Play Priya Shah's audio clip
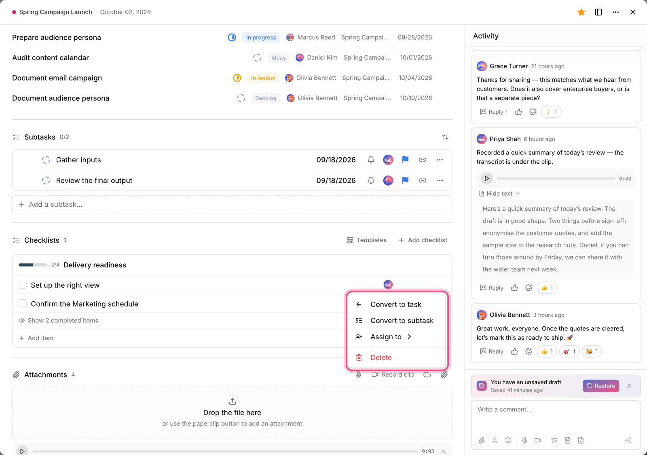647x455 pixels. tap(486, 178)
